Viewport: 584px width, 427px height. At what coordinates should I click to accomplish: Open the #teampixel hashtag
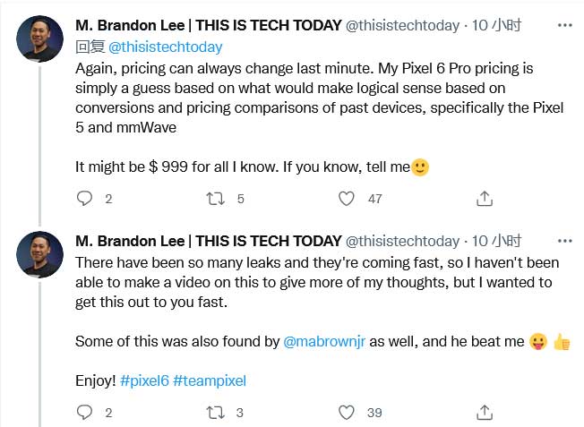click(209, 380)
